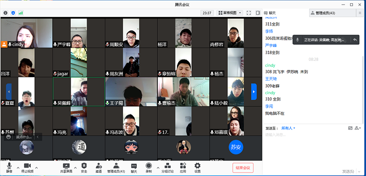Open the 应用 apps icon
The height and width of the screenshot is (176, 366).
tap(183, 168)
